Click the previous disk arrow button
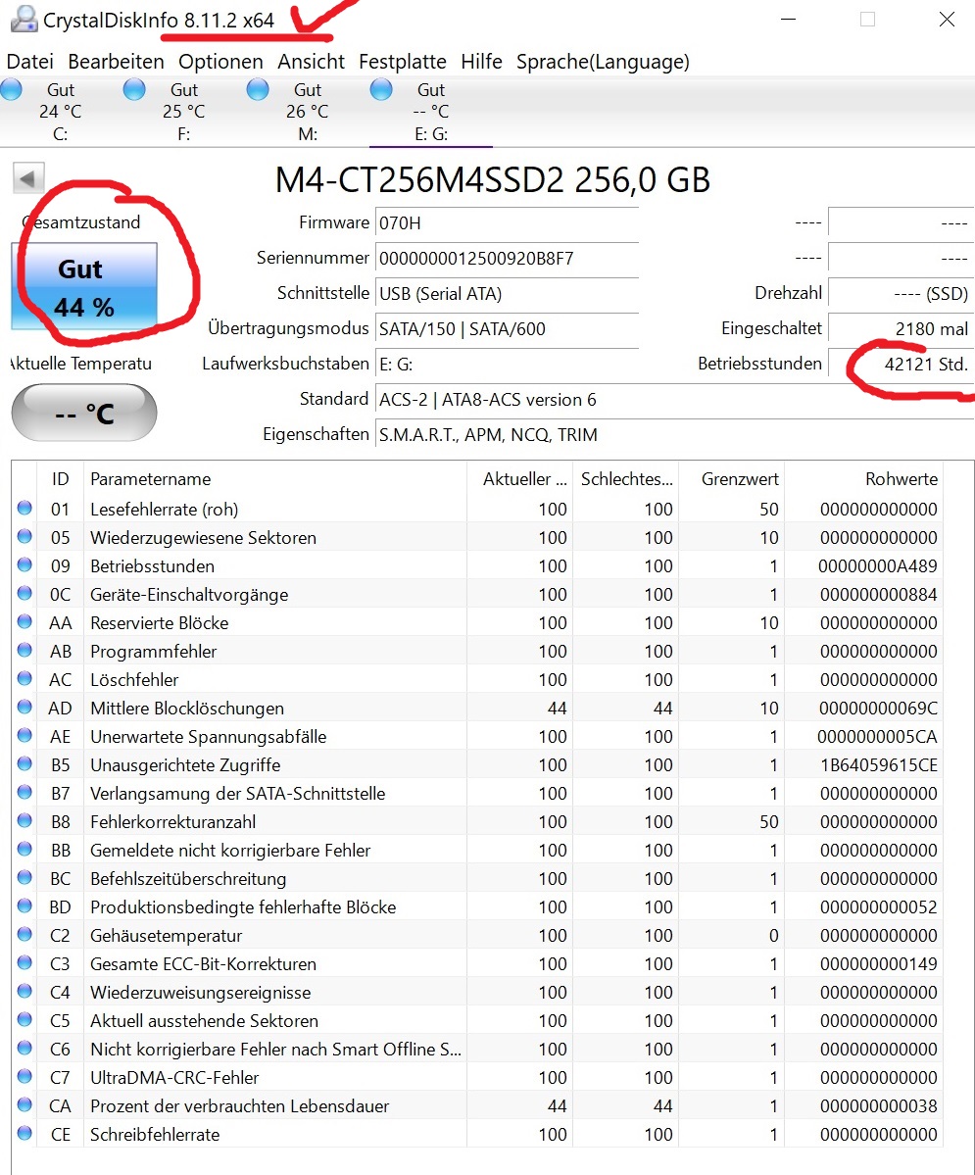Viewport: 975px width, 1175px height. click(28, 178)
